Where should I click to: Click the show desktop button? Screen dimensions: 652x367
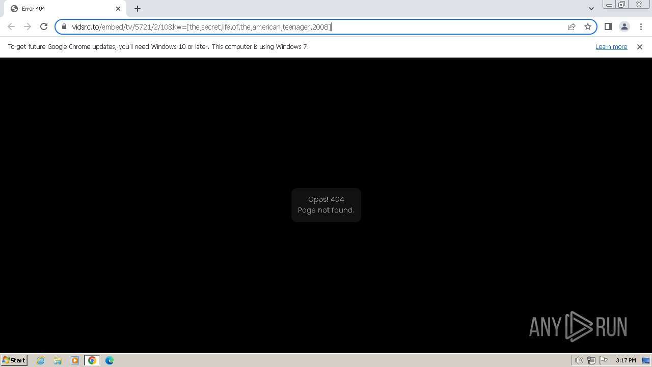tap(646, 360)
